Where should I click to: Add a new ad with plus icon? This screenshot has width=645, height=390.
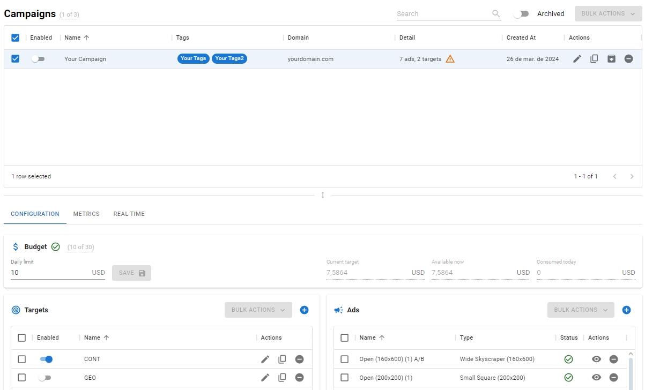pos(626,310)
